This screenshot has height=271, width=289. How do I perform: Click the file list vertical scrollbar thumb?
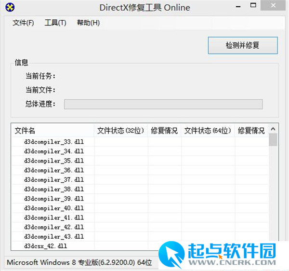273,140
